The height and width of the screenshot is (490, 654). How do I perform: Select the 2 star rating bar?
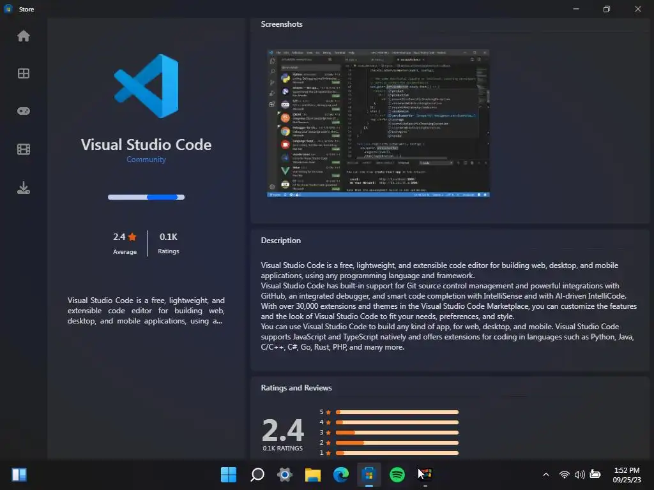point(397,443)
